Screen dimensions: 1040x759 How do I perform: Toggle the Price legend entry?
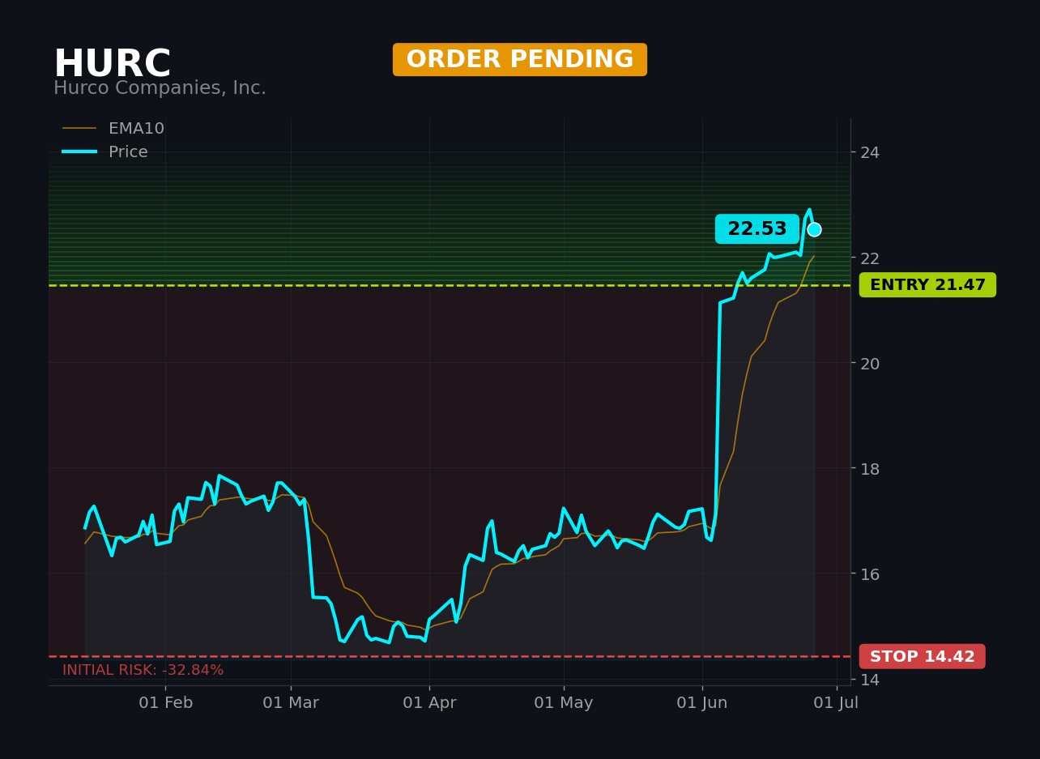click(x=105, y=152)
